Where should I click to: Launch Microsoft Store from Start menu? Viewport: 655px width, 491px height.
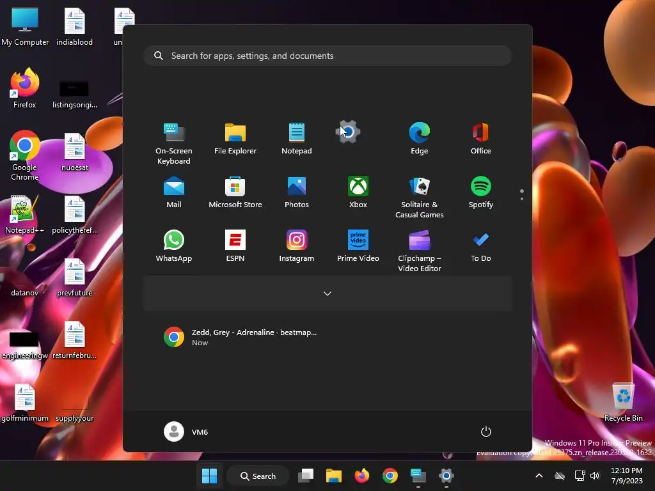(235, 192)
